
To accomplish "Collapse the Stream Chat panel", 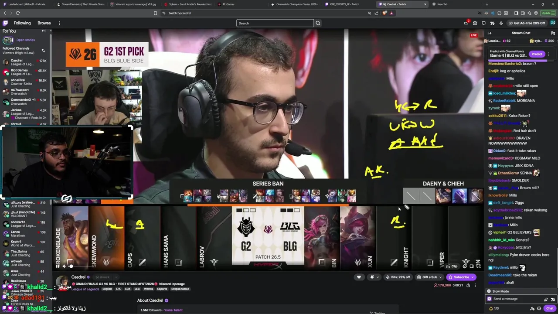I will 490,33.
